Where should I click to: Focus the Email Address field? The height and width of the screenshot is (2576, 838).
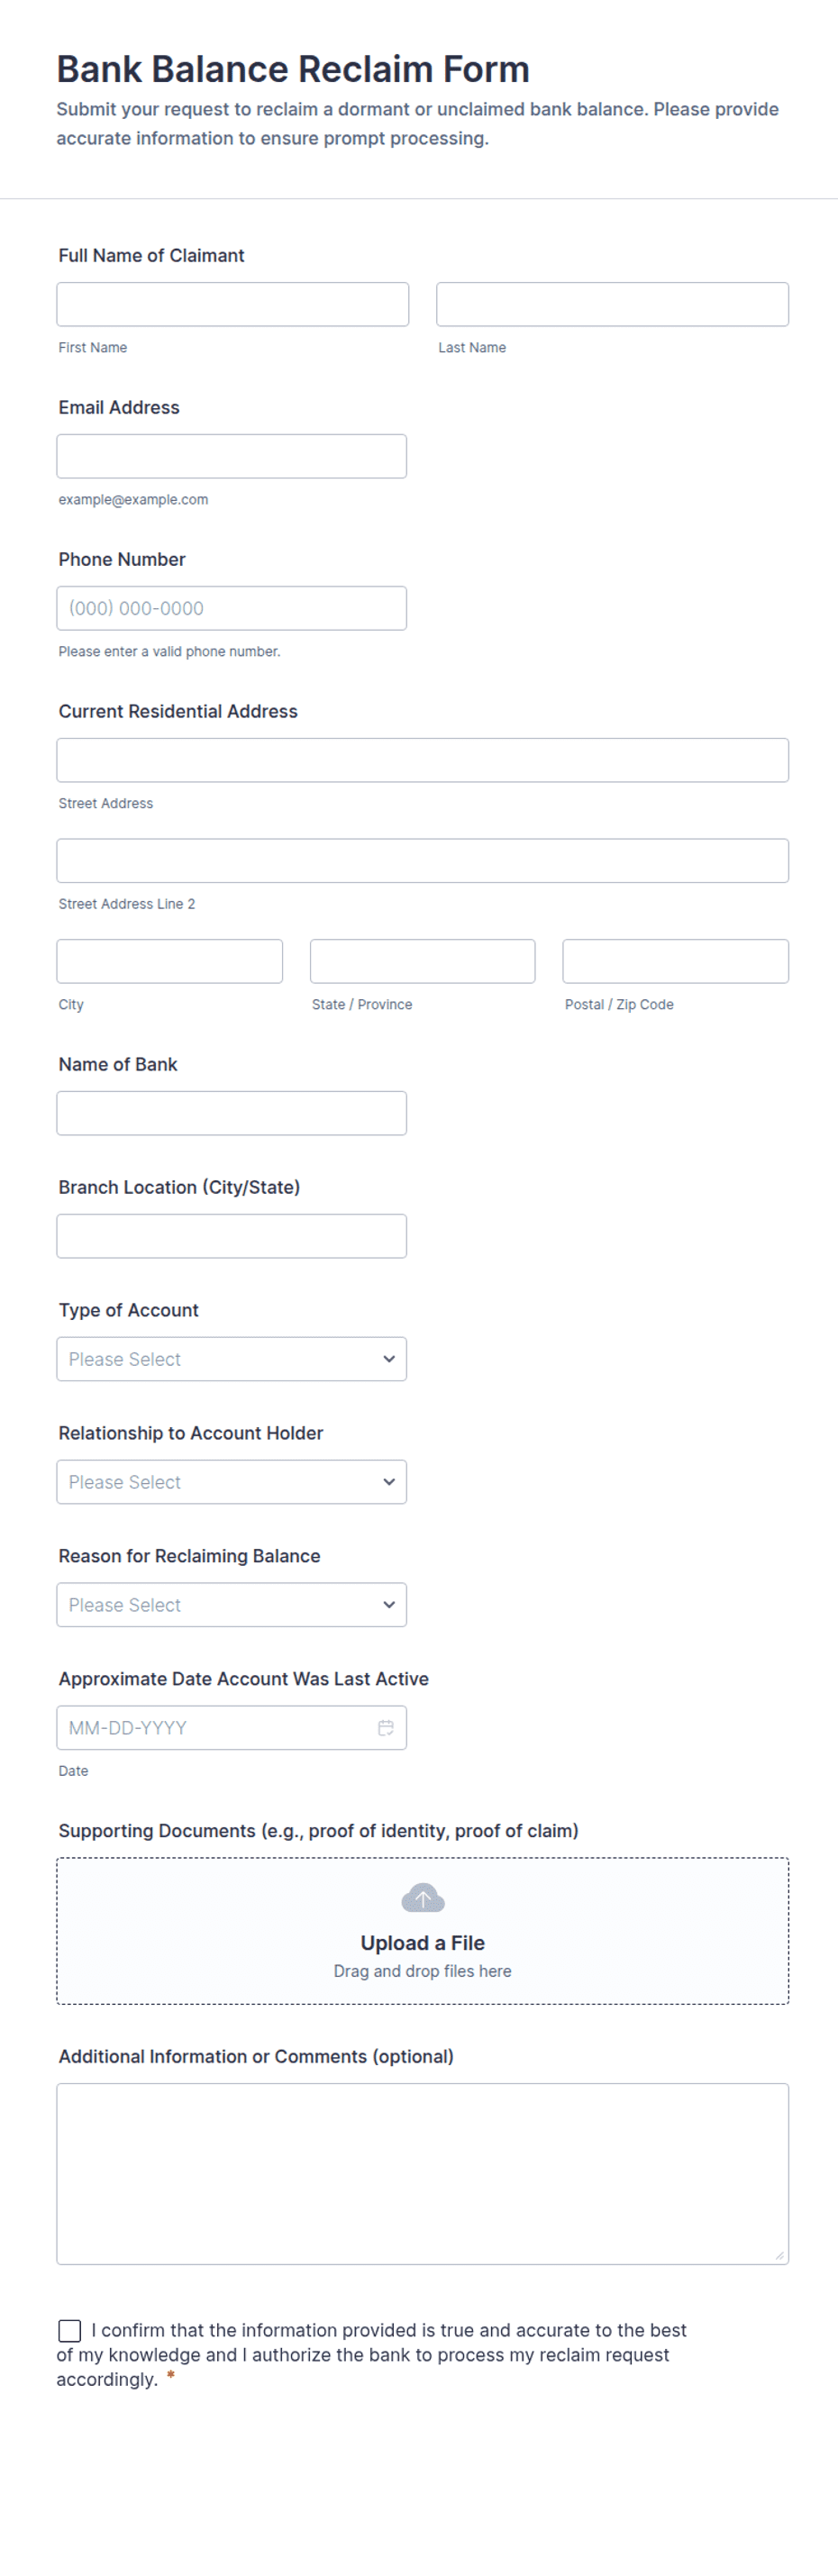click(x=232, y=456)
